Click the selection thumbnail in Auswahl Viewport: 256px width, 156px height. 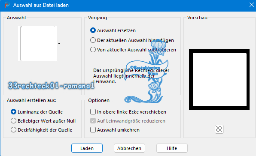[37, 43]
